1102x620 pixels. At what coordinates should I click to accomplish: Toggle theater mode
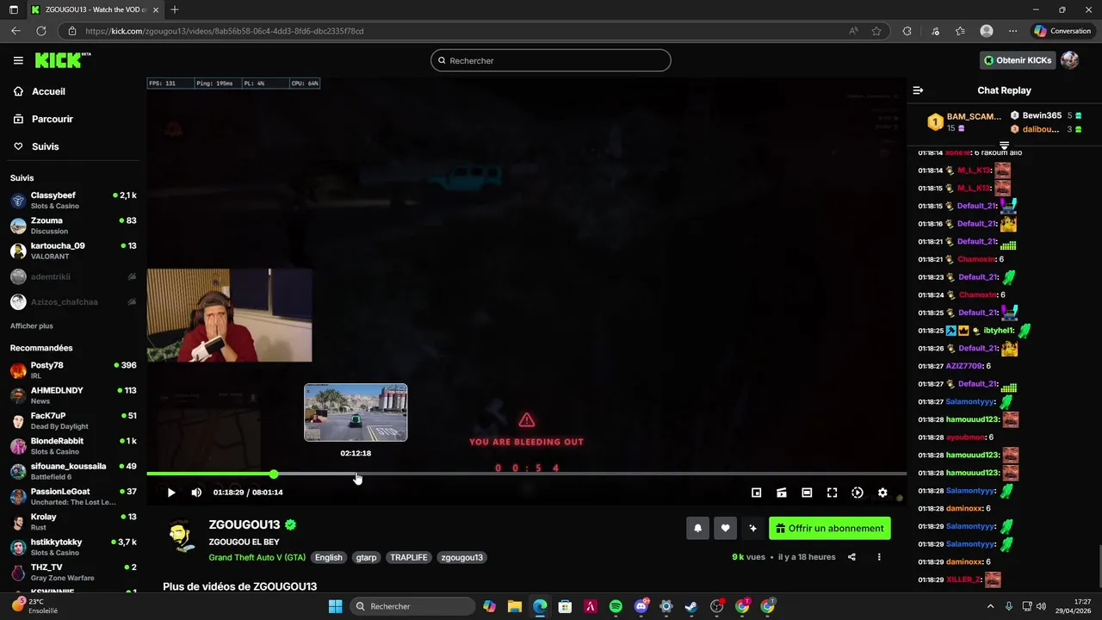[x=807, y=493]
